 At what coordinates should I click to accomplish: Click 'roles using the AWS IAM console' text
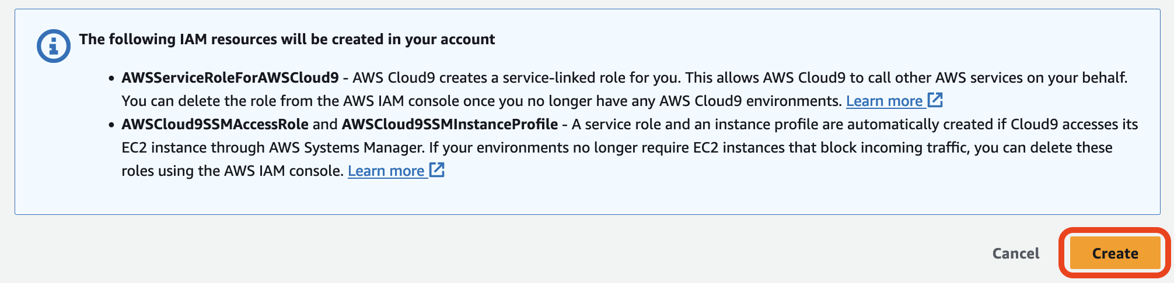click(232, 171)
